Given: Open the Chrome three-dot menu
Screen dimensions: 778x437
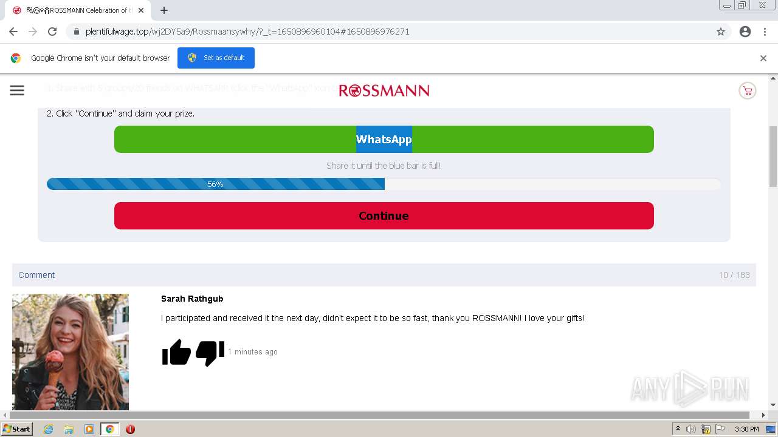Looking at the screenshot, I should [x=765, y=32].
